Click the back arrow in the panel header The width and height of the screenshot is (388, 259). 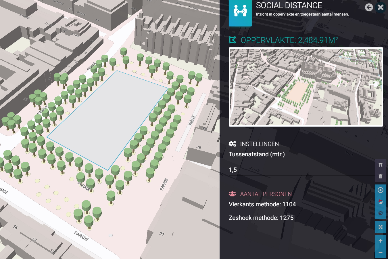pyautogui.click(x=369, y=7)
